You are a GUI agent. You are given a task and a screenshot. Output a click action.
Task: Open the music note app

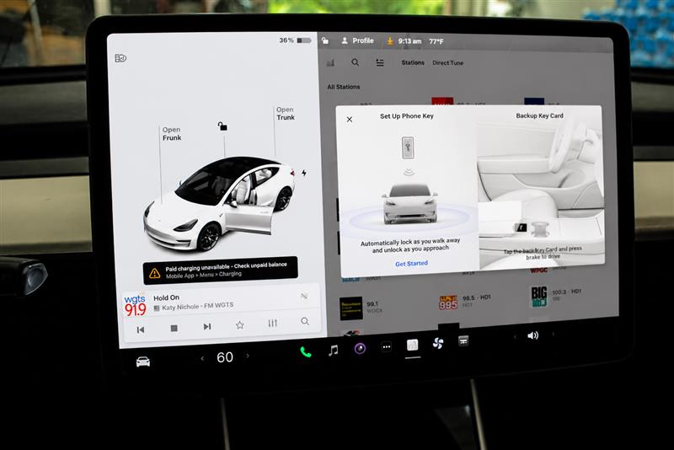(333, 351)
